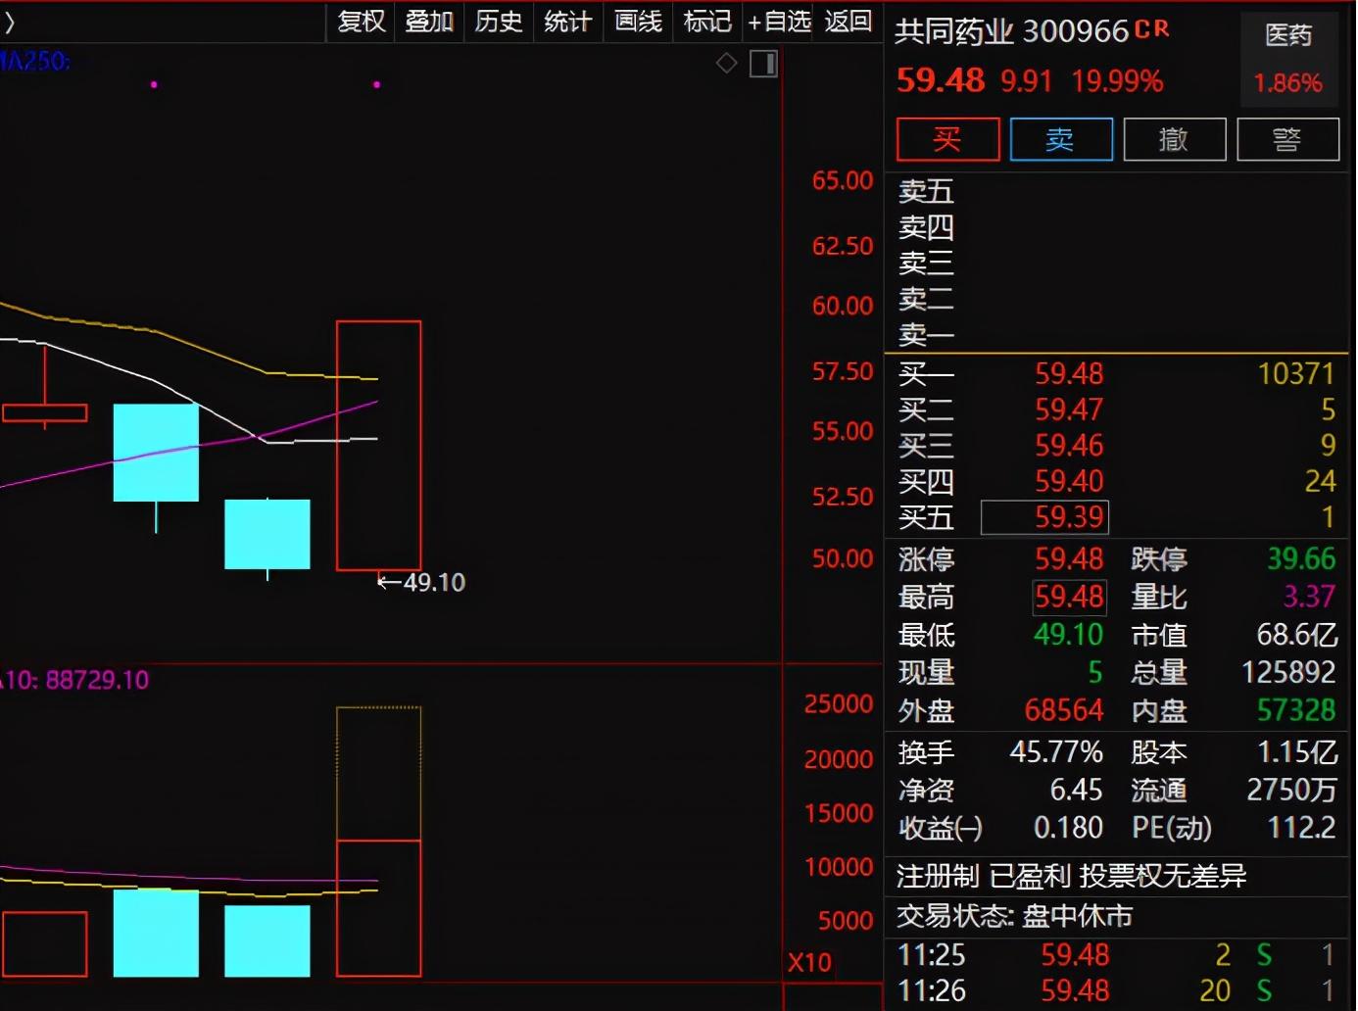Open the 统计 statistics option

coord(567,21)
